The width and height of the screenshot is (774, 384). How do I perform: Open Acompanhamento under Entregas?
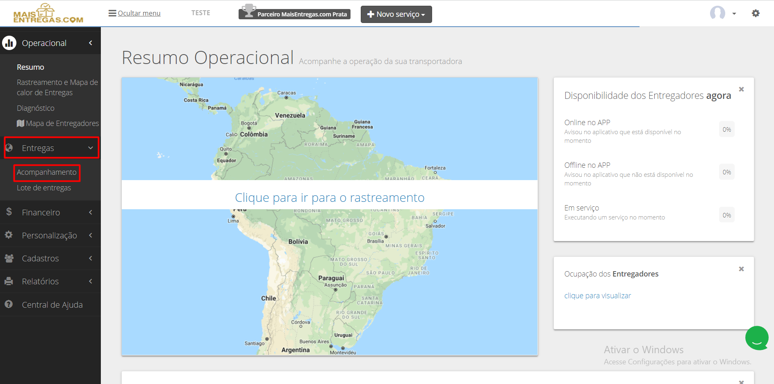point(47,172)
